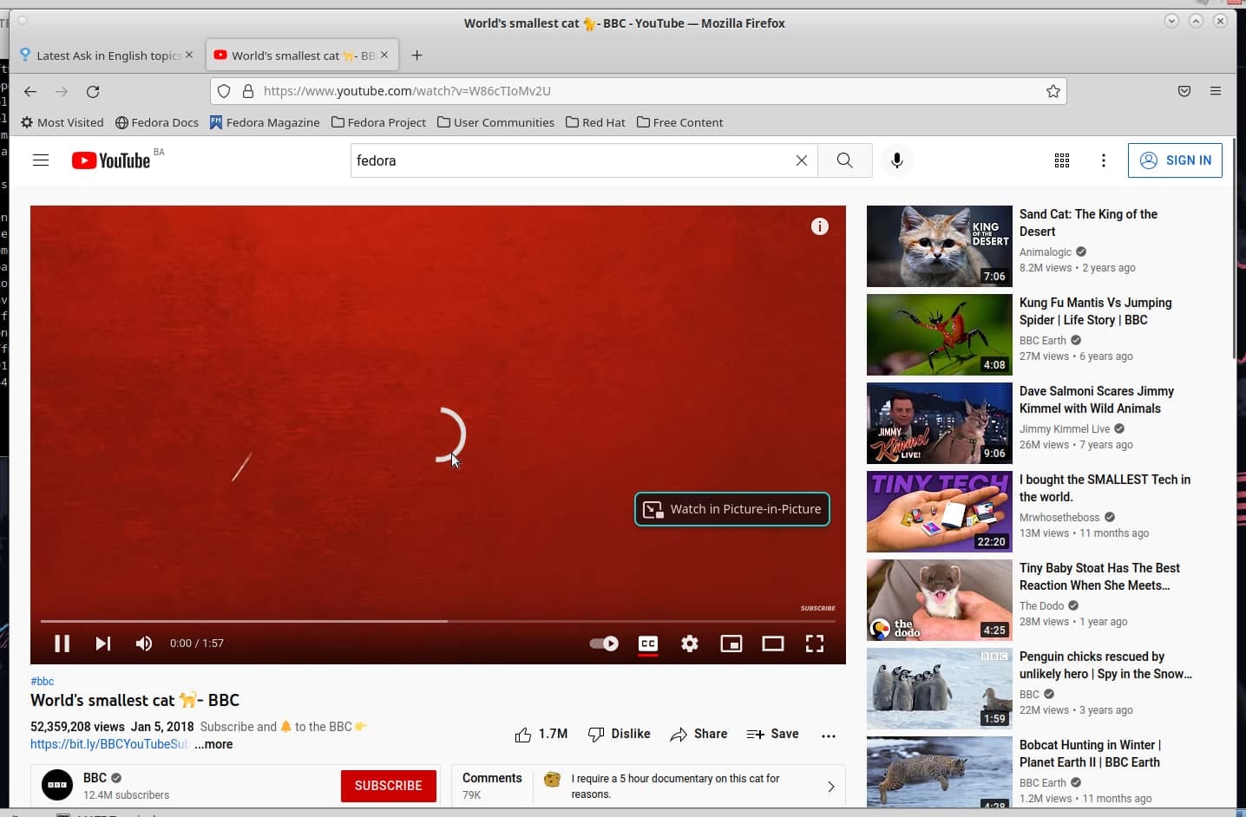Toggle autoplay off
Image resolution: width=1246 pixels, height=817 pixels.
[x=603, y=644]
